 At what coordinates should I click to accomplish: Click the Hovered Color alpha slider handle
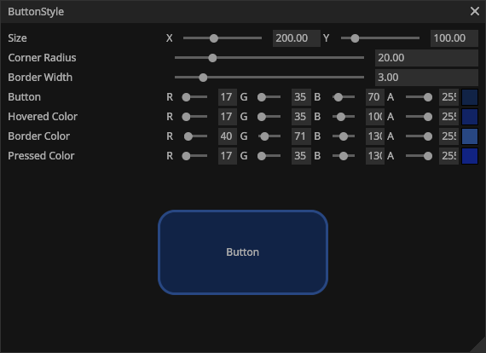[x=428, y=117]
